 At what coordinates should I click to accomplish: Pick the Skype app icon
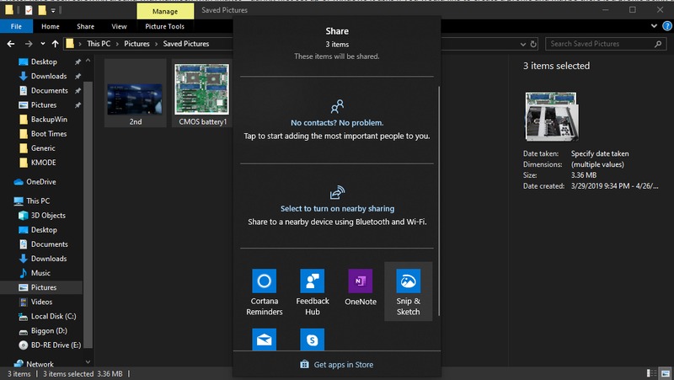[x=313, y=340]
